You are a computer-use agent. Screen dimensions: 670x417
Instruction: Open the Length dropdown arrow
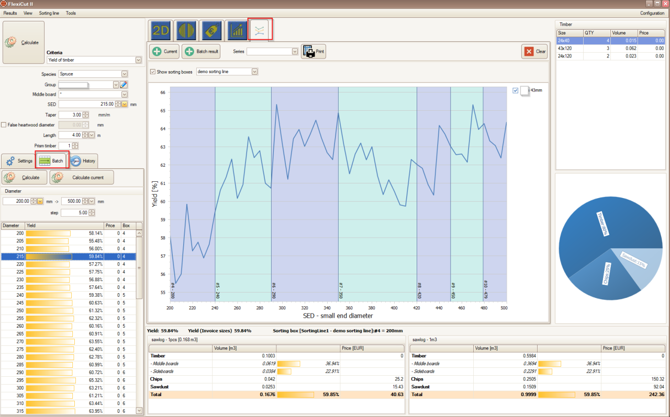tap(92, 135)
